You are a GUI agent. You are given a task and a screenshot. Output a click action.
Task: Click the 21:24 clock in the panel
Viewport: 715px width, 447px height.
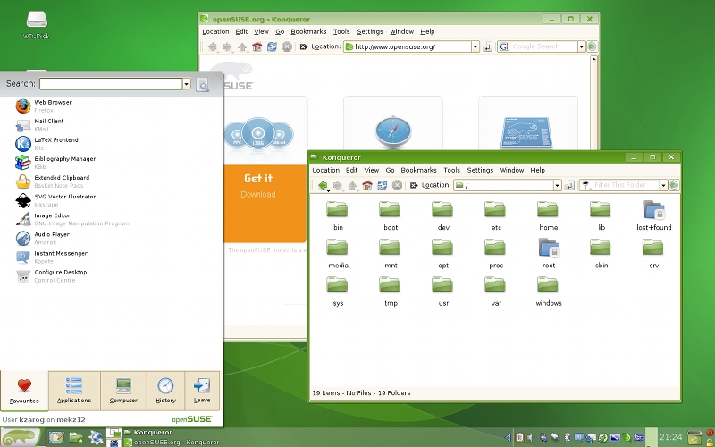671,437
